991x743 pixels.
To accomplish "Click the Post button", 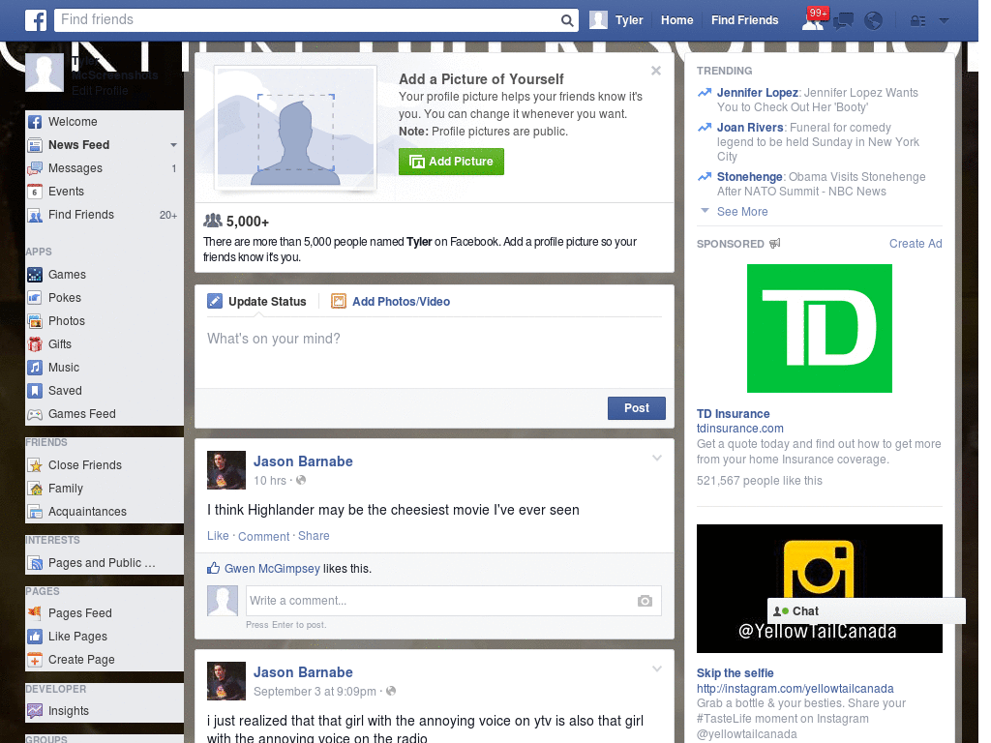I will 637,408.
